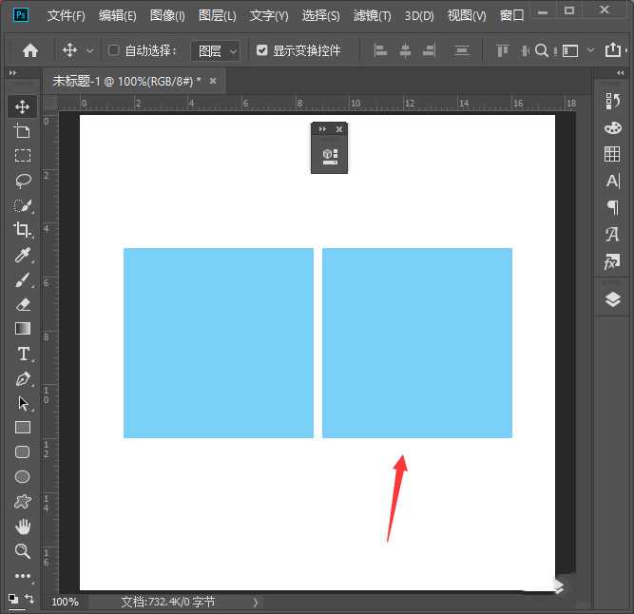Image resolution: width=634 pixels, height=614 pixels.
Task: Expand the status bar info arrow
Action: click(x=255, y=602)
